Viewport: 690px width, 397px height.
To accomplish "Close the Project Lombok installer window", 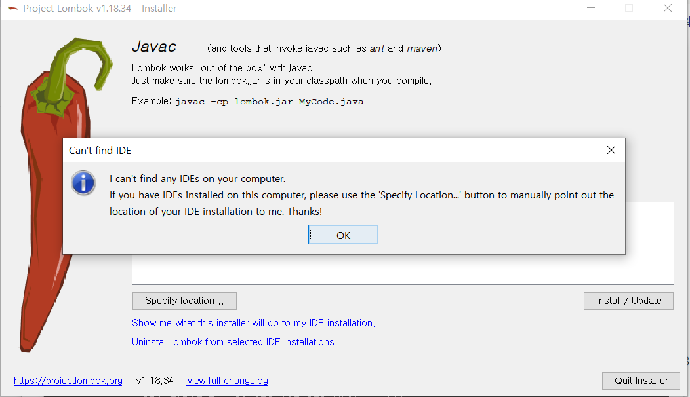I will click(x=668, y=8).
